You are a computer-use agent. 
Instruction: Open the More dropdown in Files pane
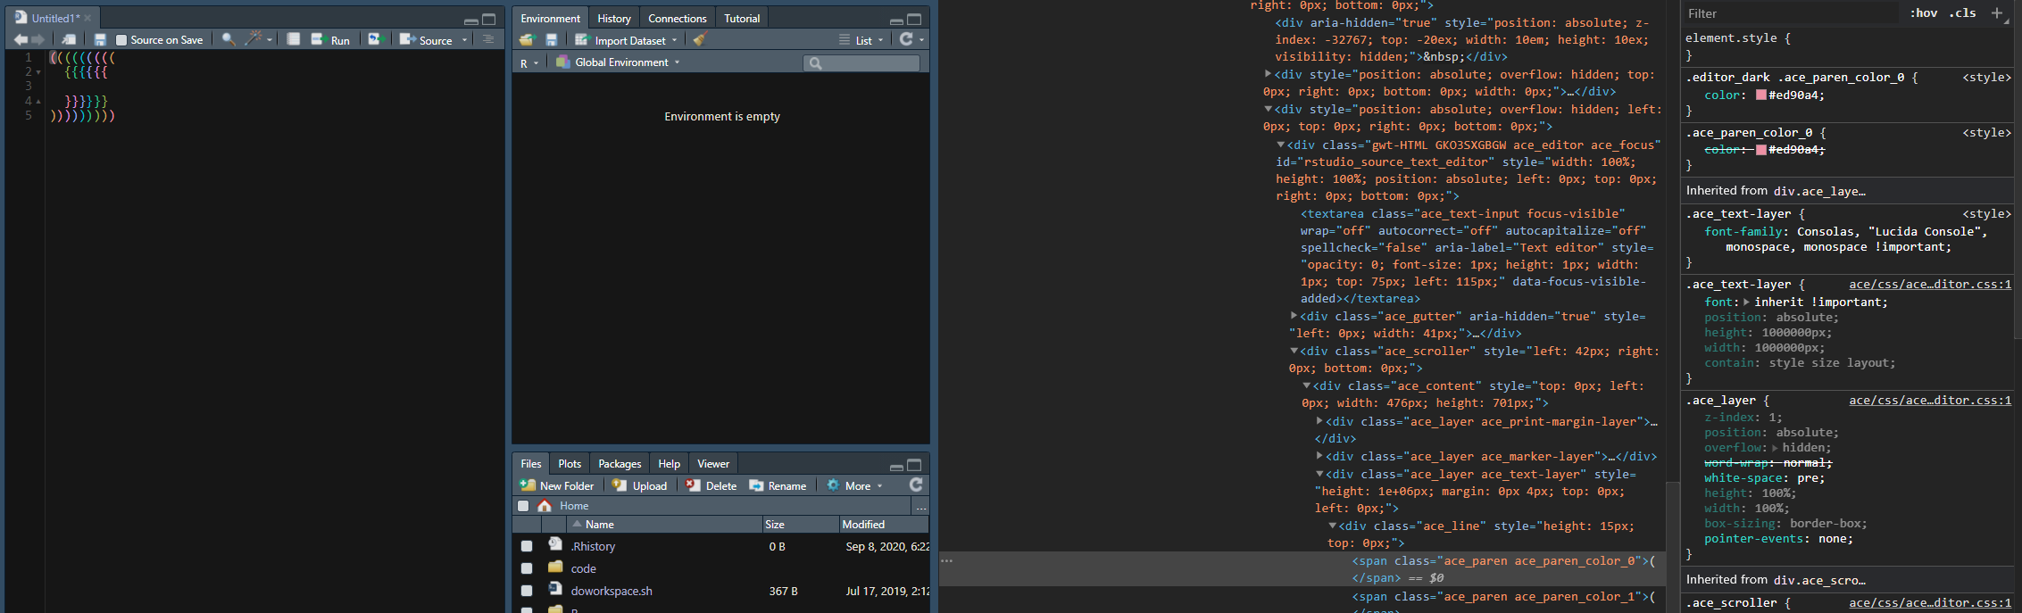pyautogui.click(x=854, y=485)
